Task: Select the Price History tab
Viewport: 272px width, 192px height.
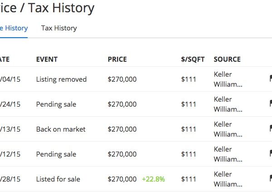Action: pyautogui.click(x=14, y=28)
